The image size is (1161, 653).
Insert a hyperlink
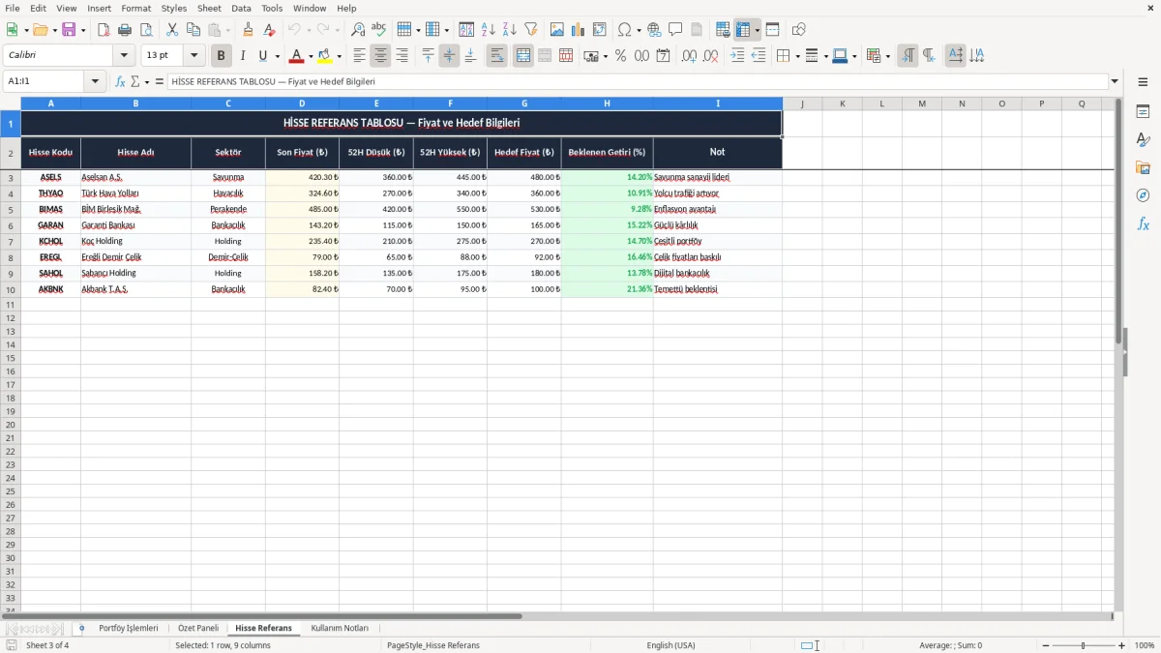tap(654, 30)
